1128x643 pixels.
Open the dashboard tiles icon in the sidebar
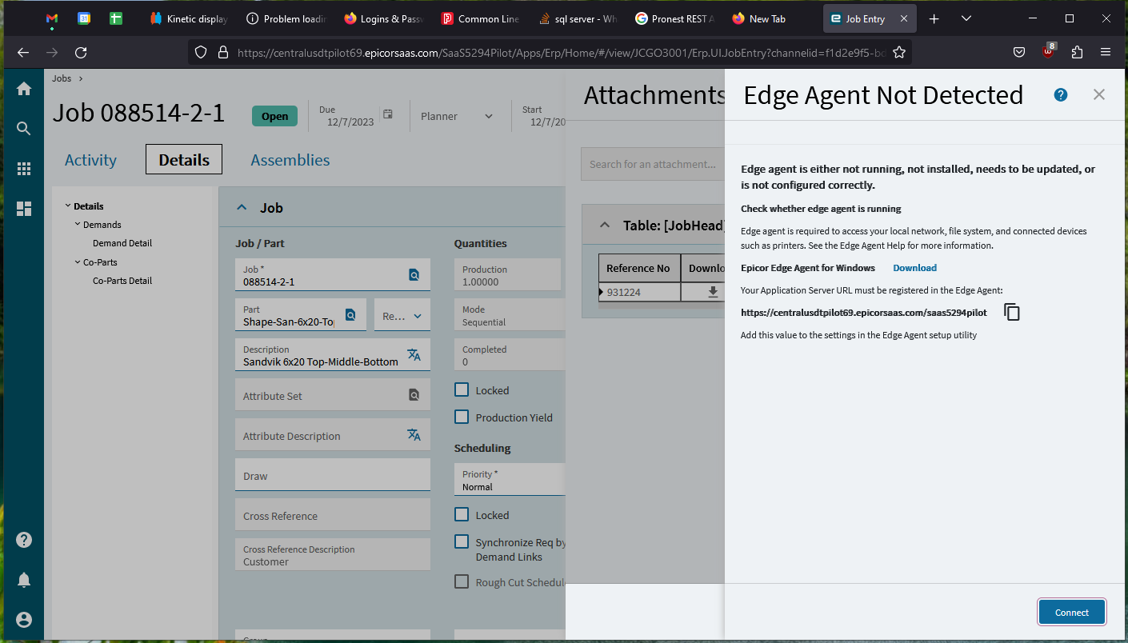pos(24,209)
